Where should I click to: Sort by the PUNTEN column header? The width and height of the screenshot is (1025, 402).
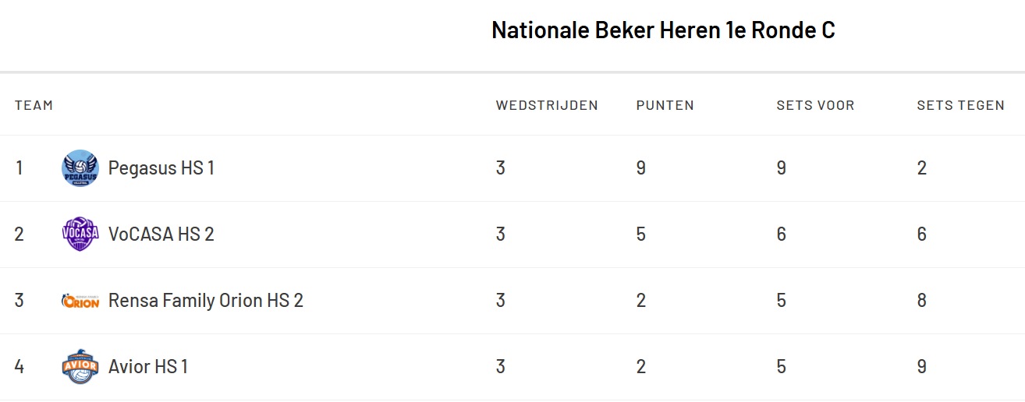pos(665,105)
